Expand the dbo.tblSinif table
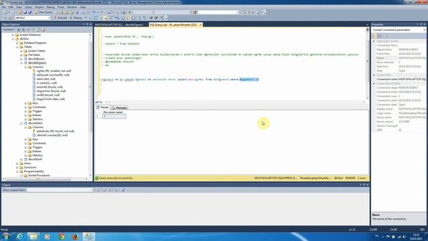This screenshot has width=428, height=241. tap(21, 159)
